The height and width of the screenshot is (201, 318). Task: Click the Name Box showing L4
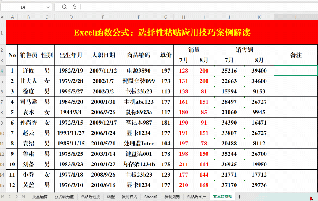23,7
